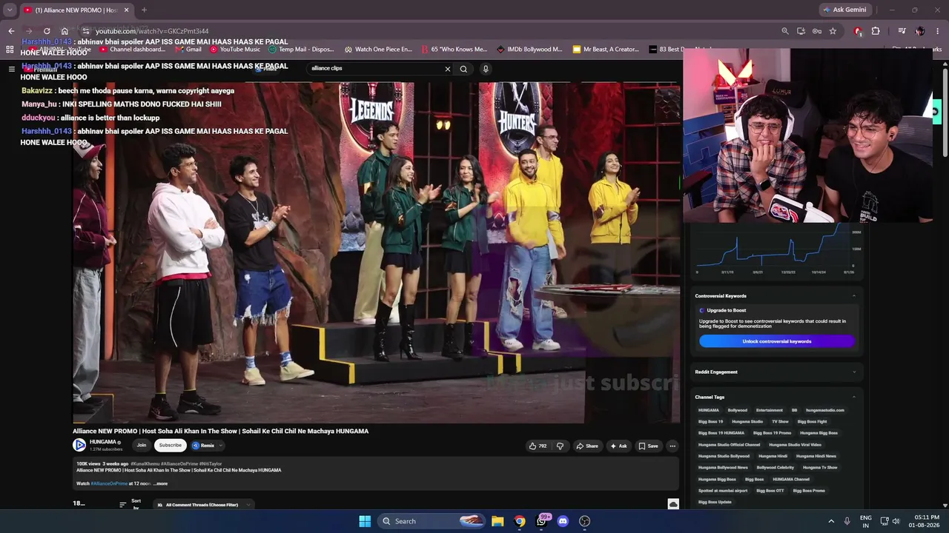Open the Chrome tab search dropdown
This screenshot has height=533, width=949.
(x=10, y=10)
